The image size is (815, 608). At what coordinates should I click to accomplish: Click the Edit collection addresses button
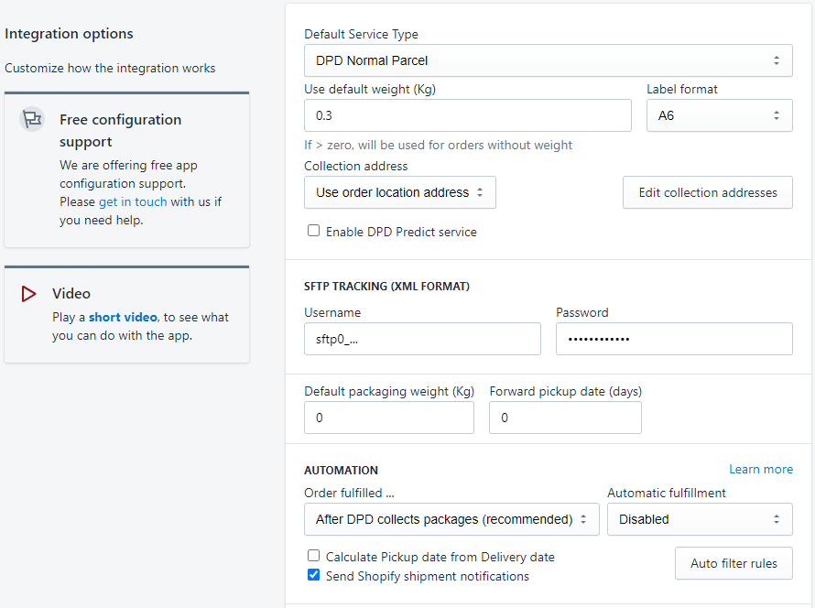708,192
